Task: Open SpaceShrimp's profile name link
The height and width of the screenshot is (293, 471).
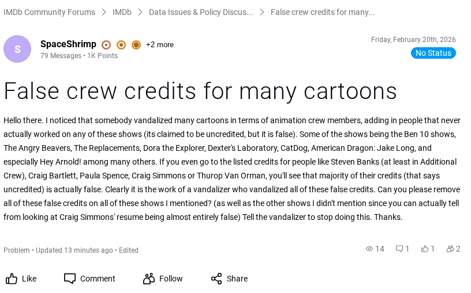Action: pos(68,44)
